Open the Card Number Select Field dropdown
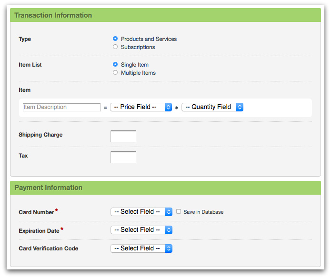331x278 pixels. 141,212
